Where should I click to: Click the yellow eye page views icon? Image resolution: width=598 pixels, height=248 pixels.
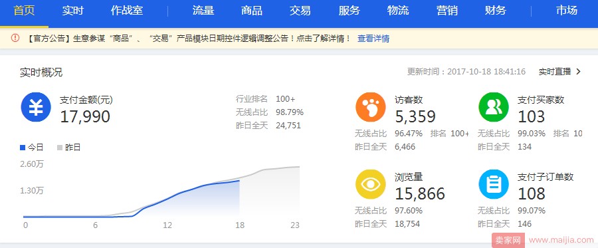coord(371,184)
